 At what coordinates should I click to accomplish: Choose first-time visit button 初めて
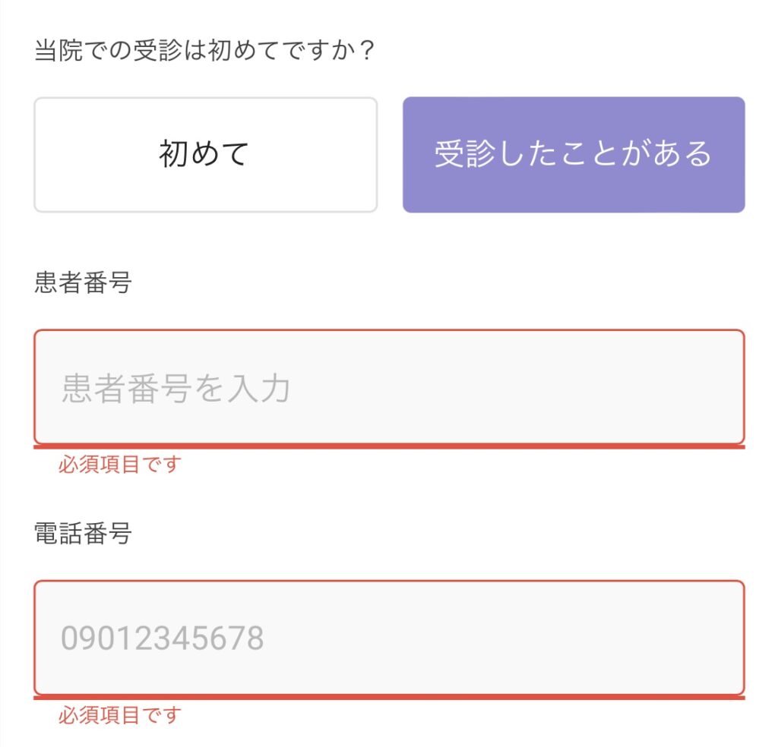click(205, 155)
